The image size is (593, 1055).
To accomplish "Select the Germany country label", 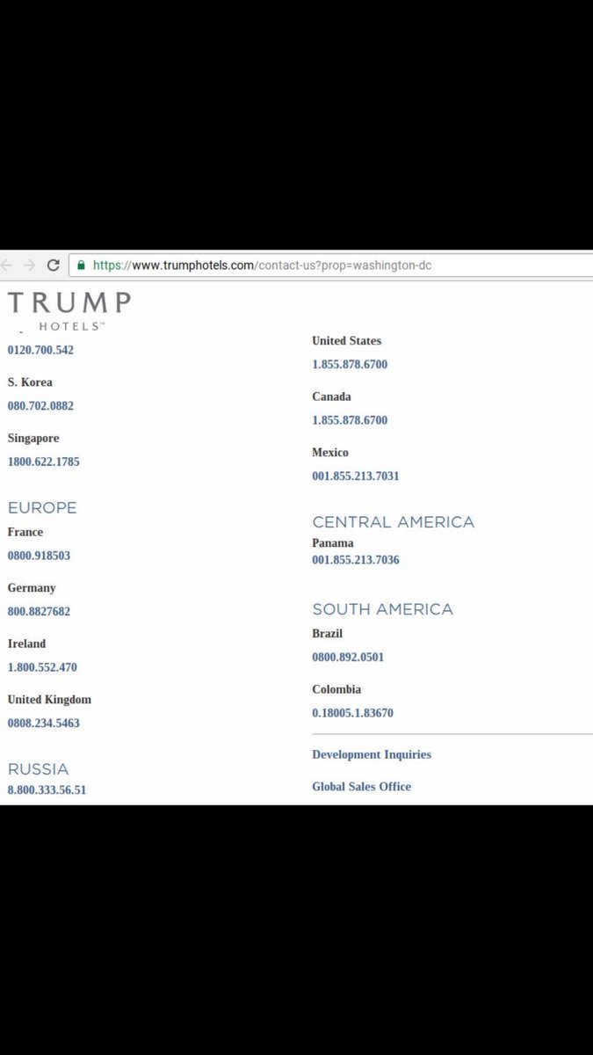I will [32, 587].
